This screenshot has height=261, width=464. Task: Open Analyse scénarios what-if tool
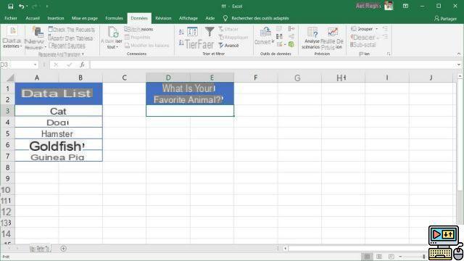click(x=311, y=38)
